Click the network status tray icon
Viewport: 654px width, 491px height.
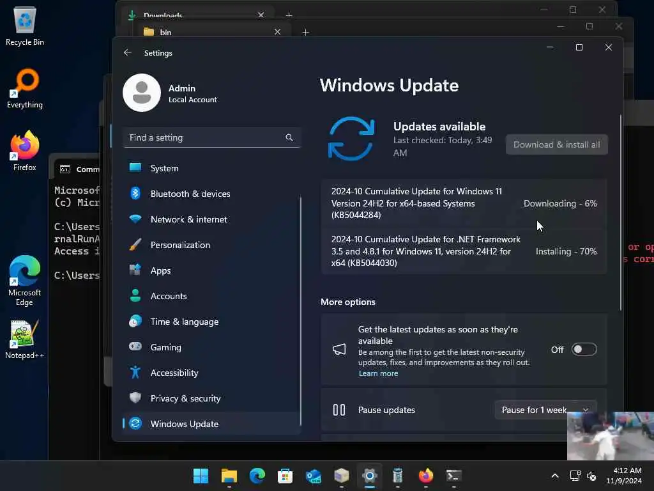[575, 476]
